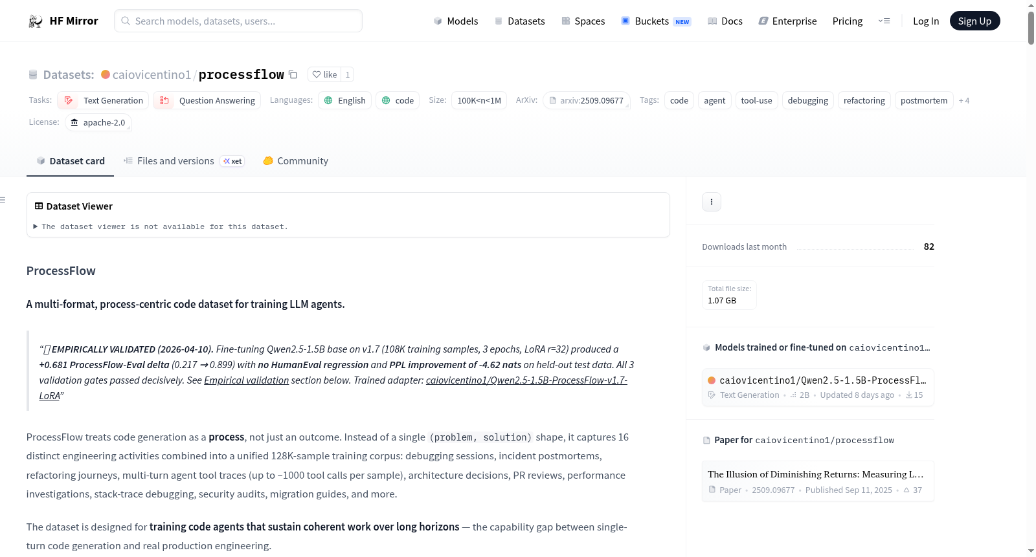Open the arxiv:2509.09677 paper tag
The image size is (1036, 557).
click(587, 100)
